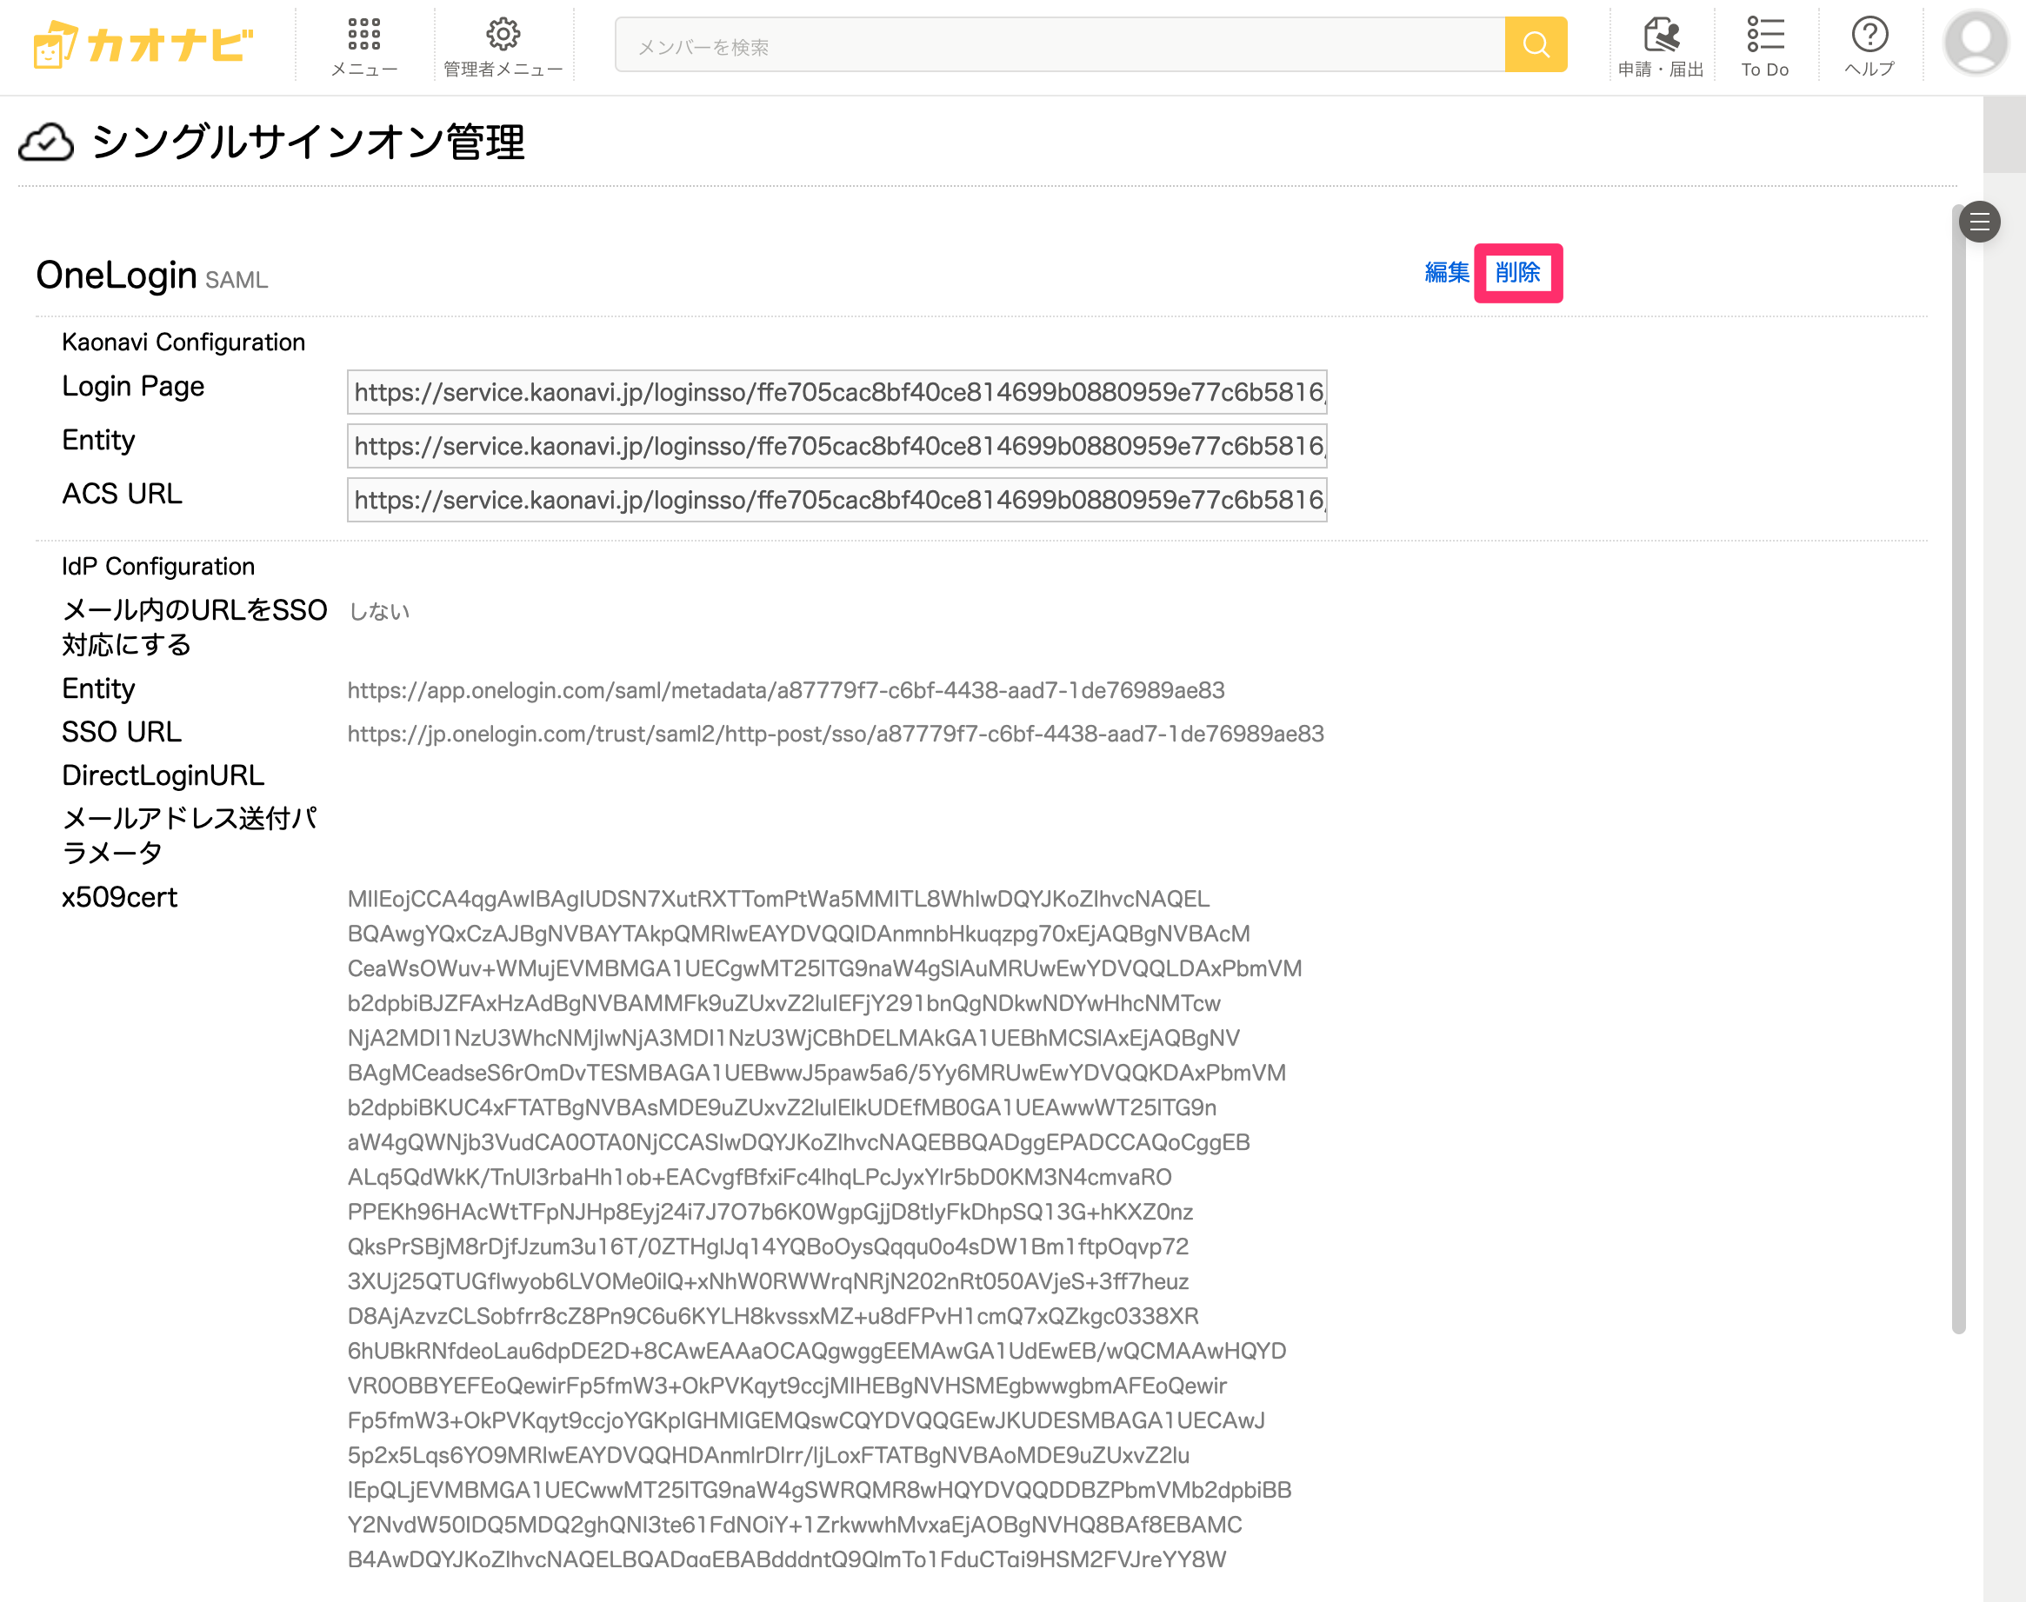This screenshot has height=1602, width=2026.
Task: Click the OneLogin heading
Action: [x=117, y=275]
